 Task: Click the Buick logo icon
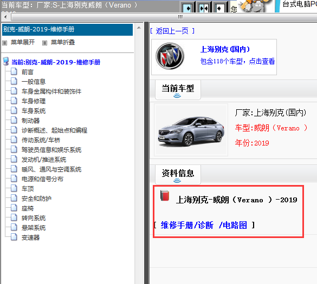tap(170, 56)
